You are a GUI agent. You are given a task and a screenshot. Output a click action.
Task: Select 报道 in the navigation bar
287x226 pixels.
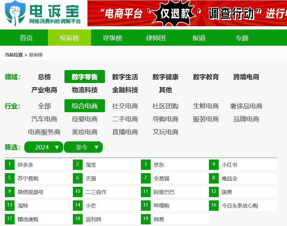coord(199,38)
